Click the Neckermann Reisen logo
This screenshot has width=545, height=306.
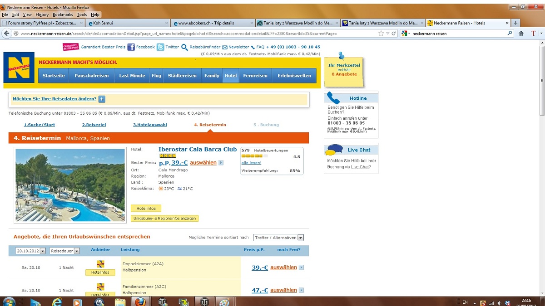click(x=19, y=68)
